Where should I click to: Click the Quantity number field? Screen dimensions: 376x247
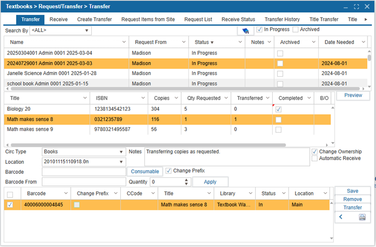[167, 182]
